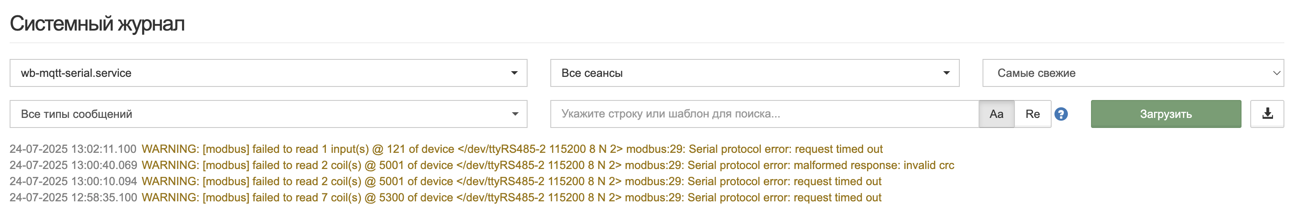The height and width of the screenshot is (207, 1294).
Task: Click the malformed response invalid crc message
Action: (x=874, y=166)
